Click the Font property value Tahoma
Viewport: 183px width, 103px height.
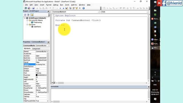pos(41,73)
